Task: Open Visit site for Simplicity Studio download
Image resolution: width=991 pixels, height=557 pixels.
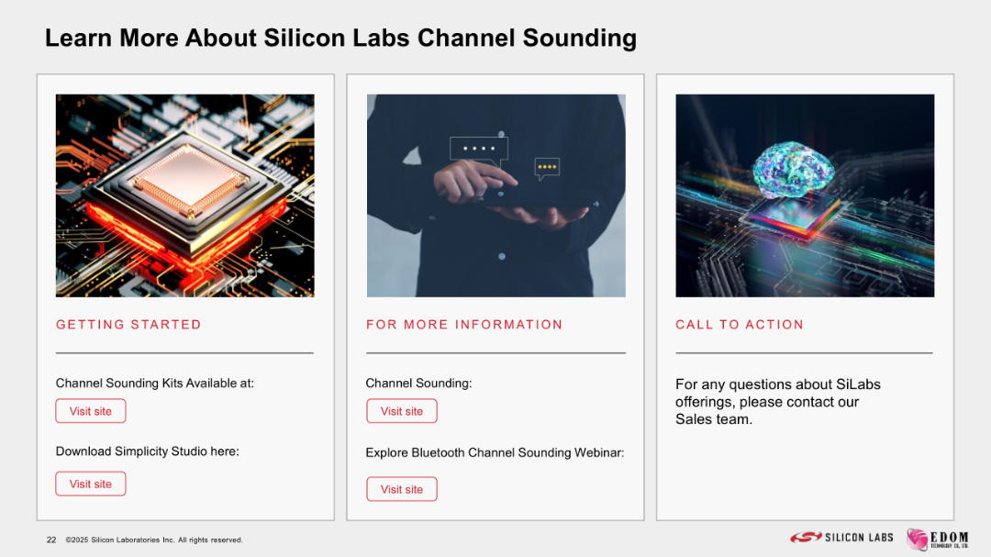Action: (x=90, y=484)
